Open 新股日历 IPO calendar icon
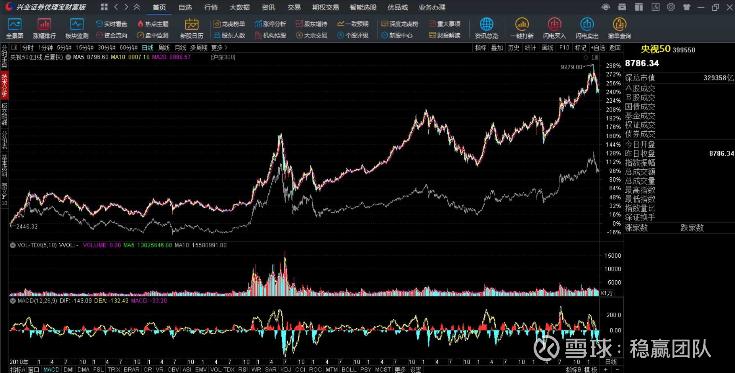 [x=192, y=29]
